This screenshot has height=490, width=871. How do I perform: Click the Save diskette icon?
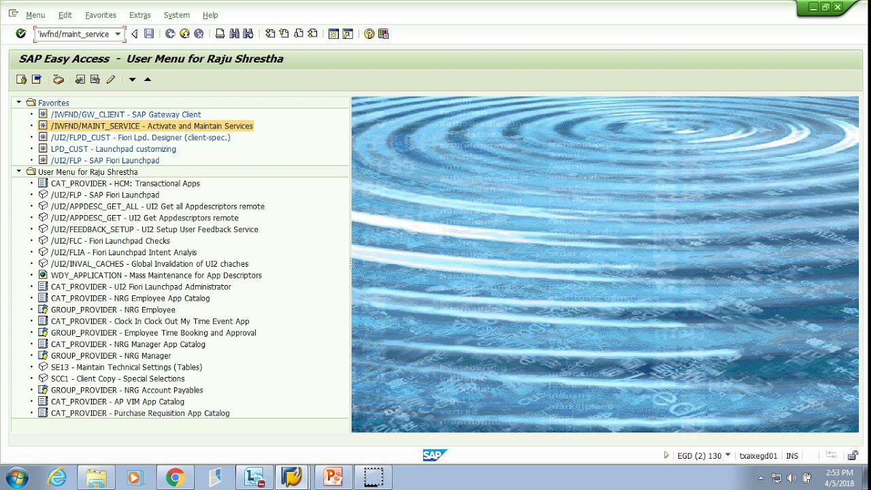pos(149,34)
